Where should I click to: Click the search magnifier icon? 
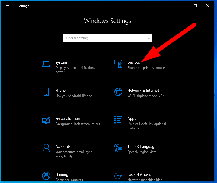coord(148,38)
